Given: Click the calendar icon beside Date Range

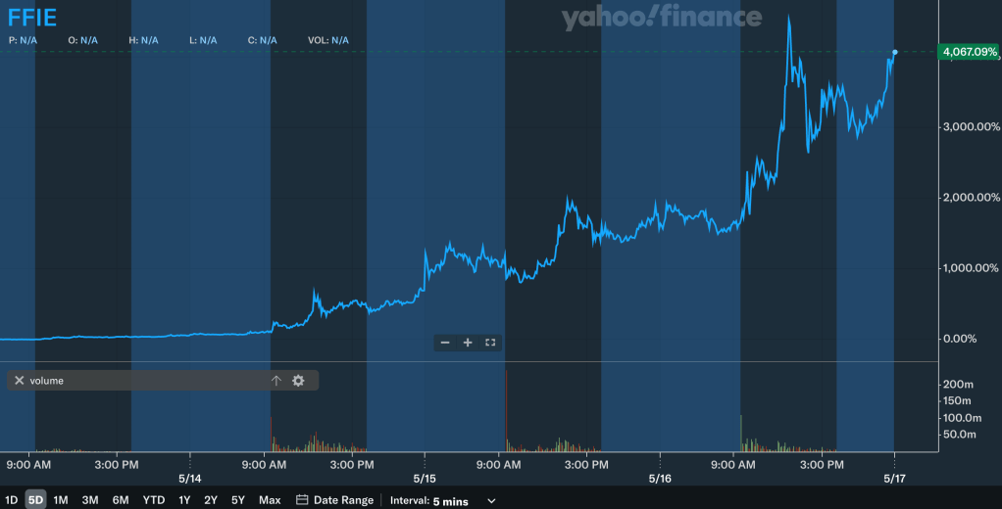Looking at the screenshot, I should point(302,500).
